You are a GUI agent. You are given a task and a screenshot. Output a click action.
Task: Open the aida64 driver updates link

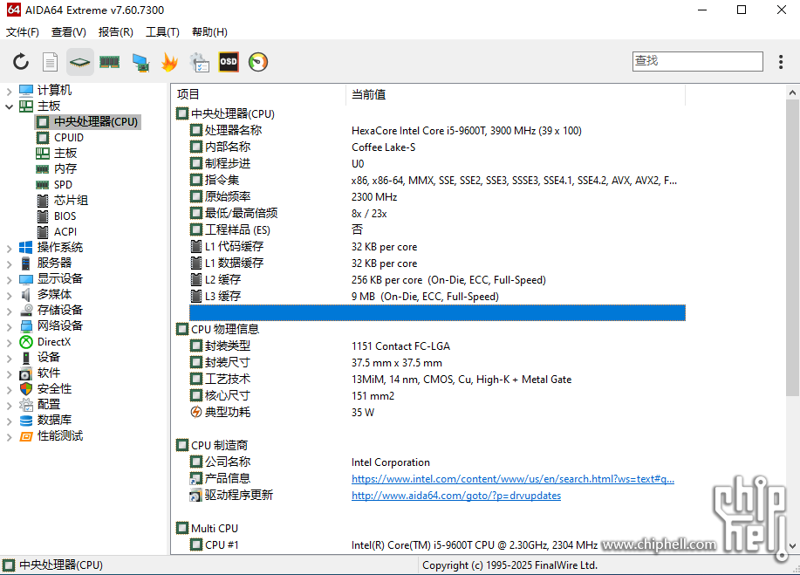(456, 496)
